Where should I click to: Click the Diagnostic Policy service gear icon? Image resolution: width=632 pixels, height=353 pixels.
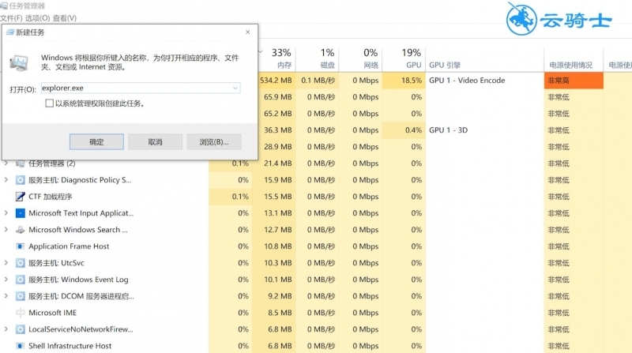[x=20, y=180]
